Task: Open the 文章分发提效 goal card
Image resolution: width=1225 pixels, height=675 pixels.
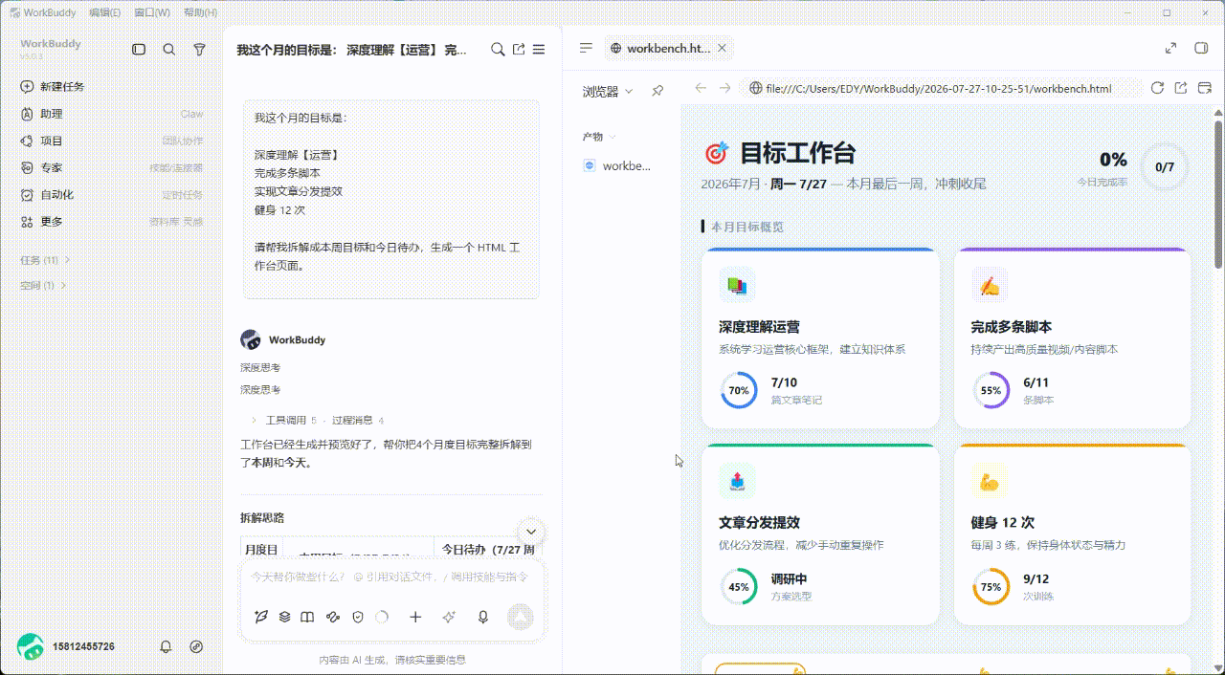Action: click(820, 534)
